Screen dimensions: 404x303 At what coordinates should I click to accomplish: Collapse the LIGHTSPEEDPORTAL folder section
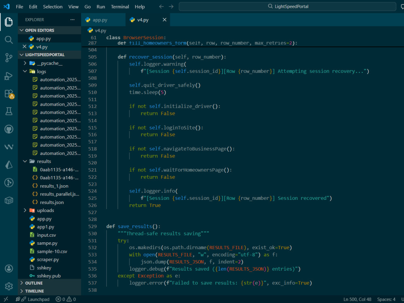[49, 55]
